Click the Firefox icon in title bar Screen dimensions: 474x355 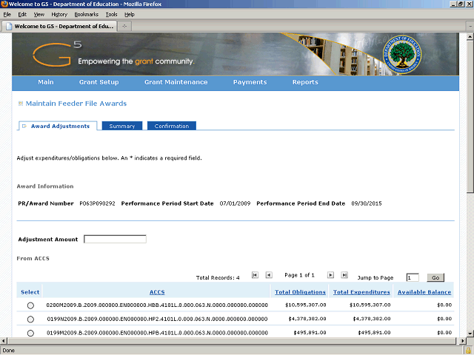pyautogui.click(x=4, y=4)
